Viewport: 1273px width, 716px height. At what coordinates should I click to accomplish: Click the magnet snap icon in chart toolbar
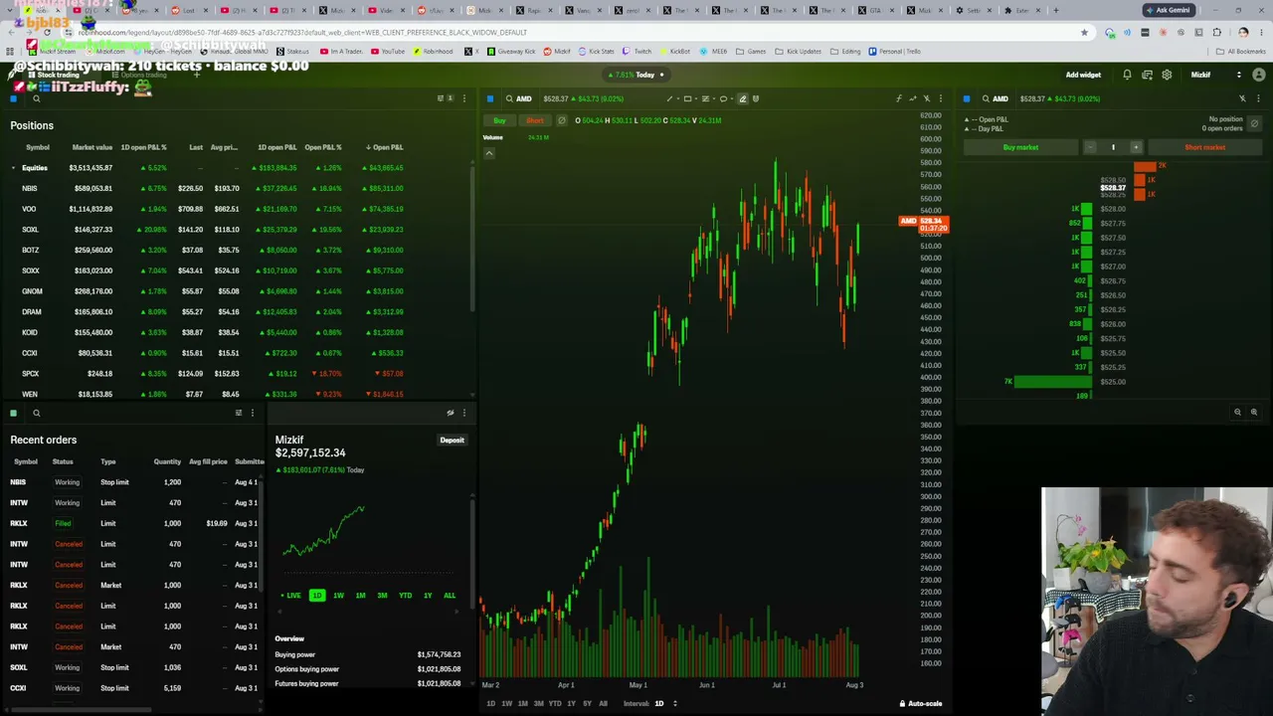(x=756, y=98)
